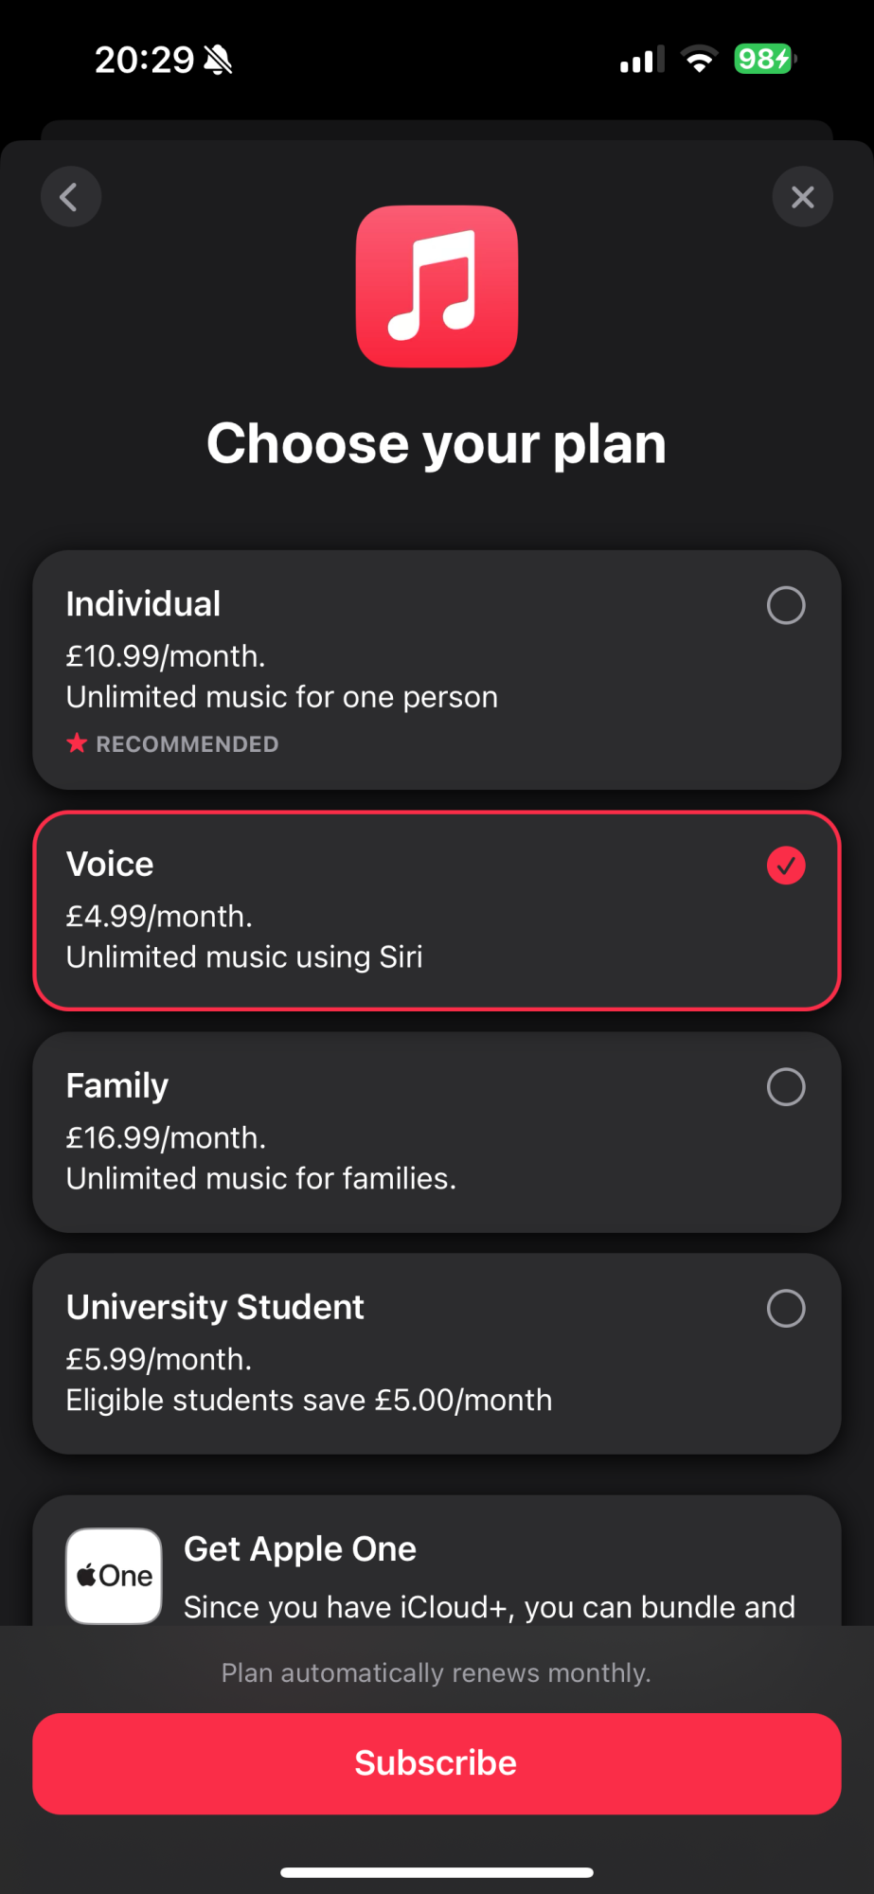Tap the Voice plan £4.99/month price
874x1894 pixels.
(x=159, y=916)
